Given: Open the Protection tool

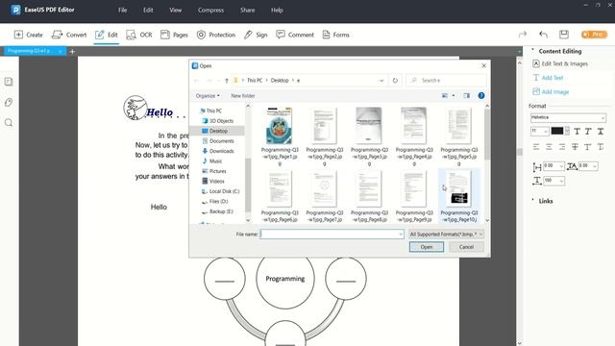Looking at the screenshot, I should tap(215, 35).
